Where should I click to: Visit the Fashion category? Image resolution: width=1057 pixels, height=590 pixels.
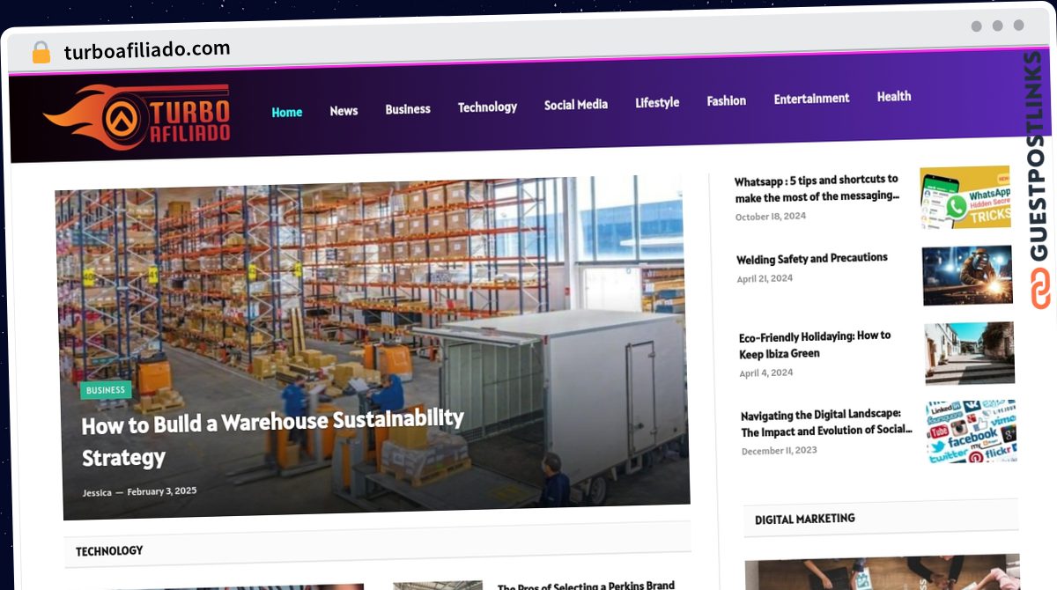[727, 101]
